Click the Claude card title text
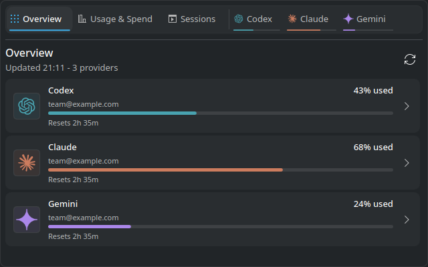Image resolution: width=428 pixels, height=267 pixels. (62, 147)
